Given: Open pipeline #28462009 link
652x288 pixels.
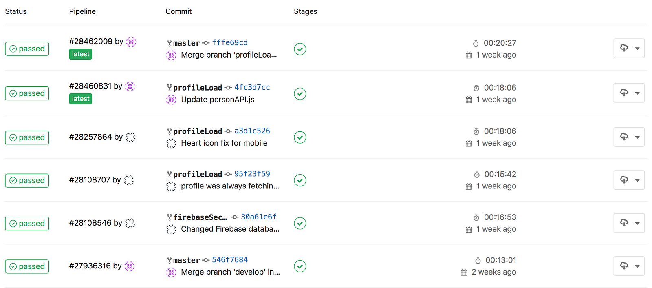Looking at the screenshot, I should 91,41.
